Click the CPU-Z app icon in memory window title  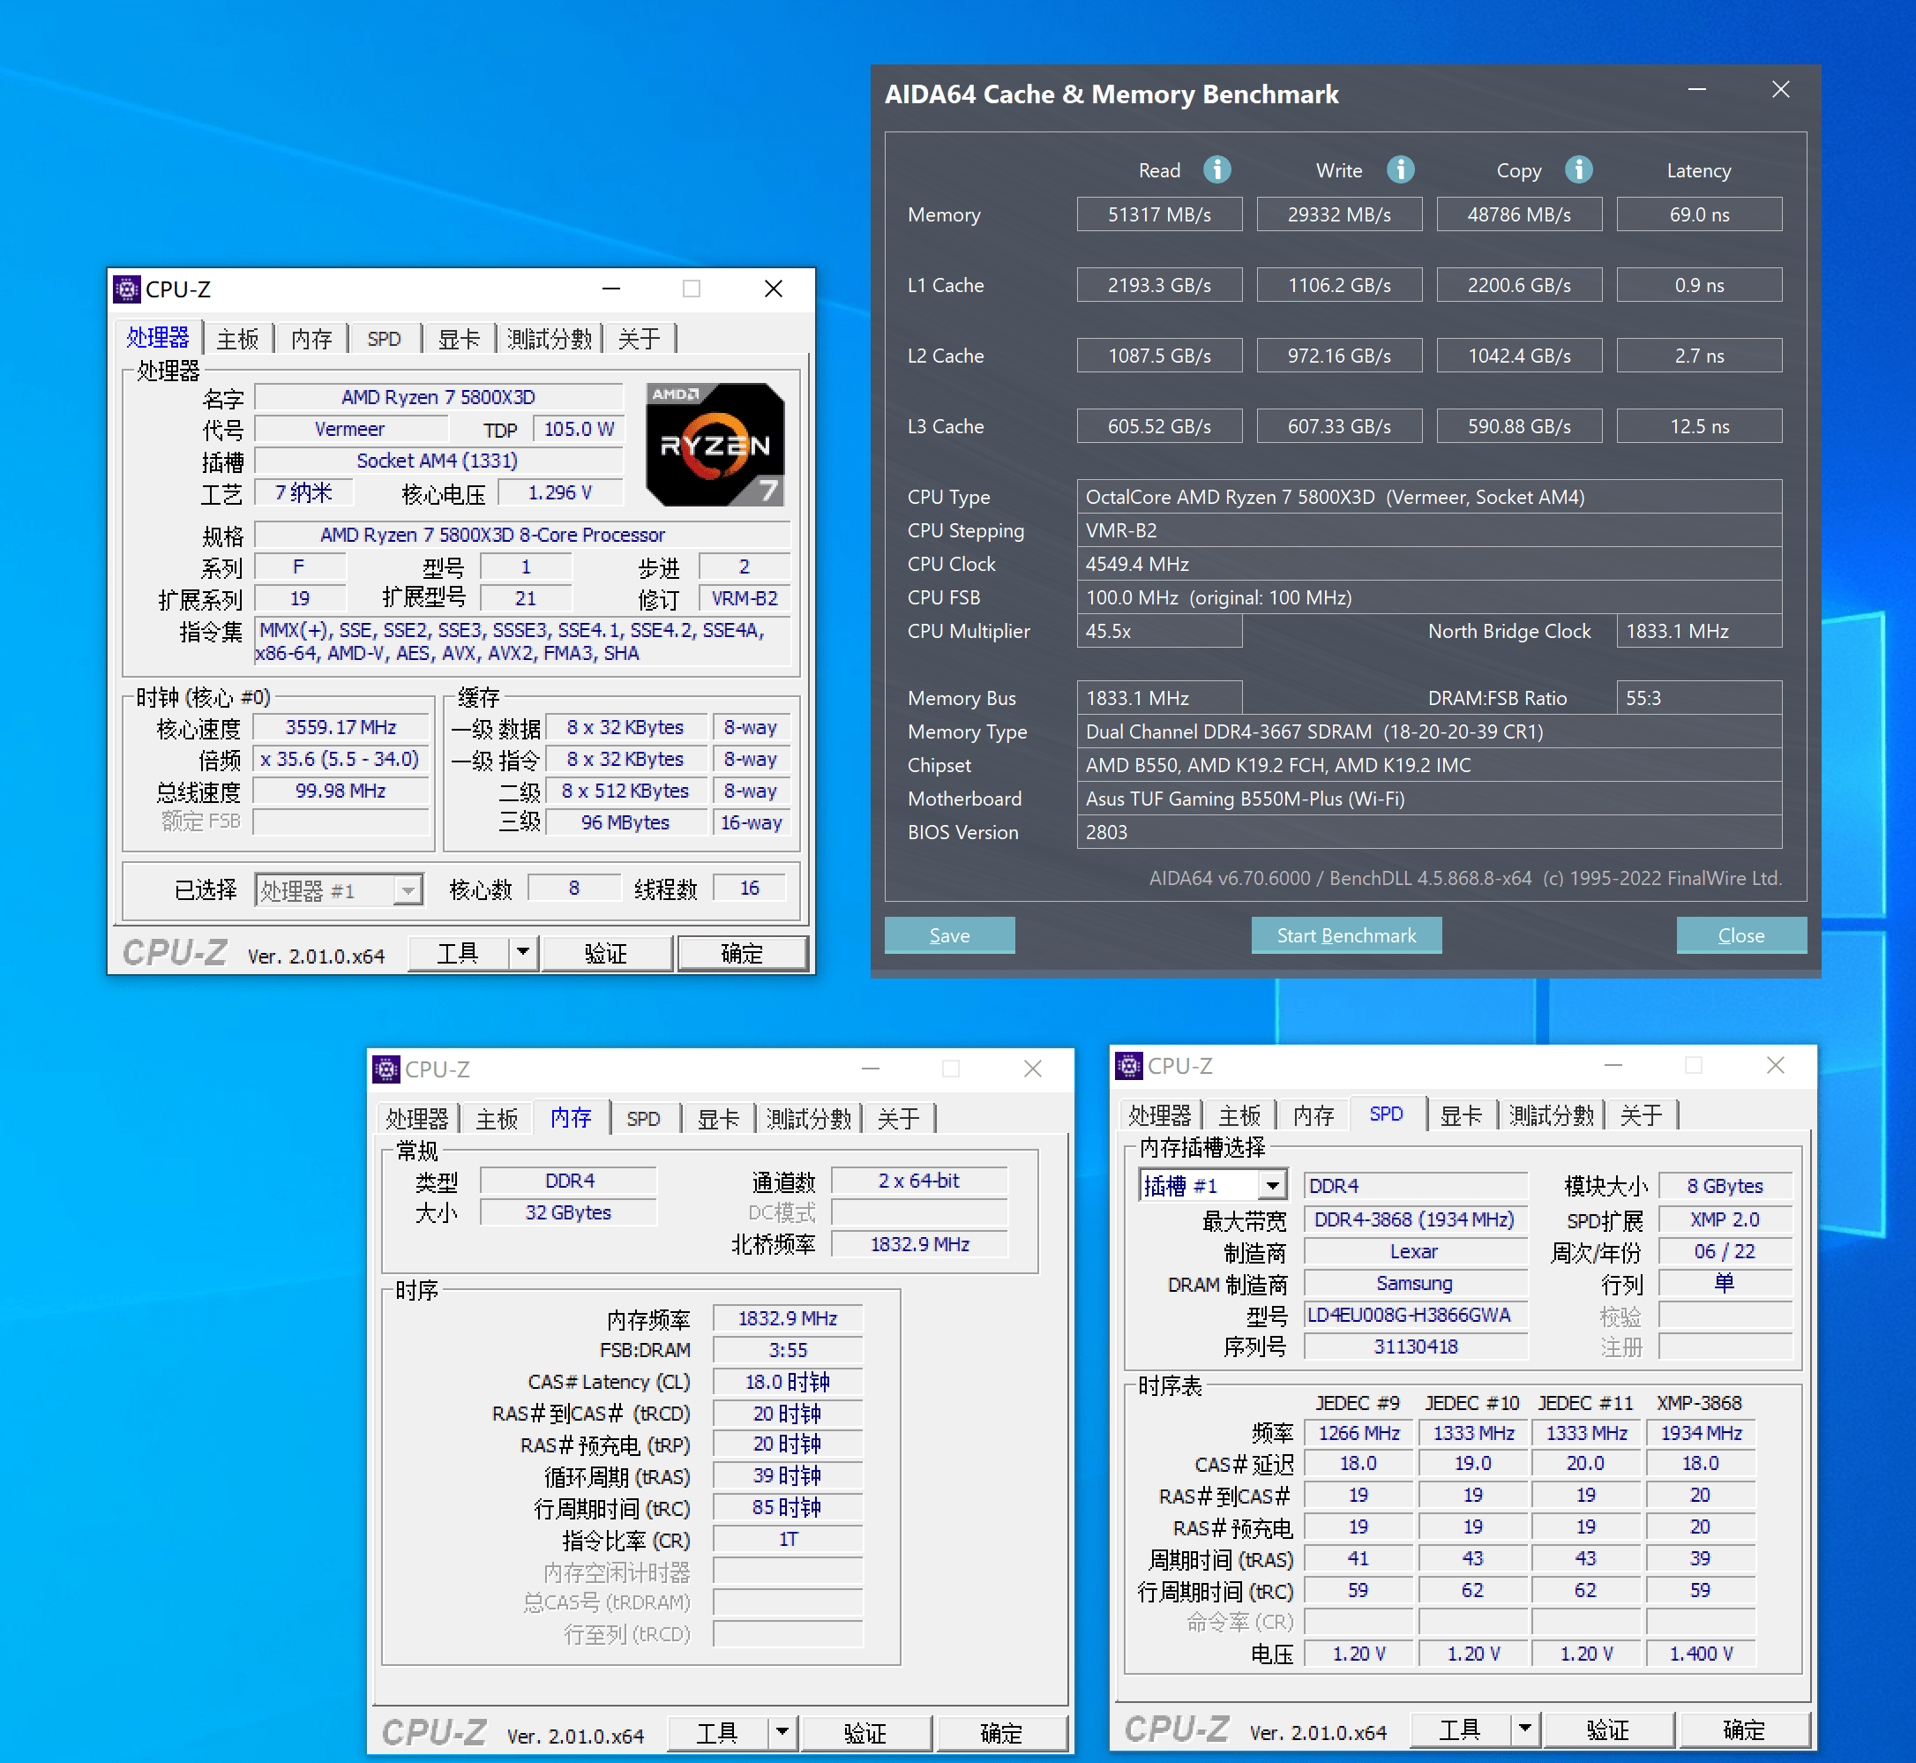pyautogui.click(x=386, y=1069)
